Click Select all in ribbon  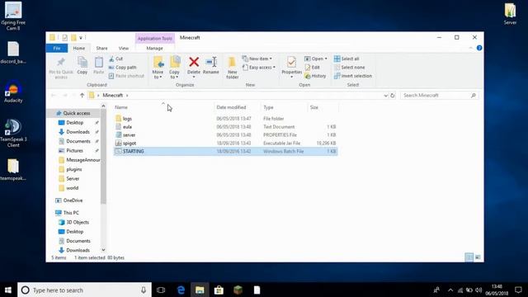pos(346,59)
